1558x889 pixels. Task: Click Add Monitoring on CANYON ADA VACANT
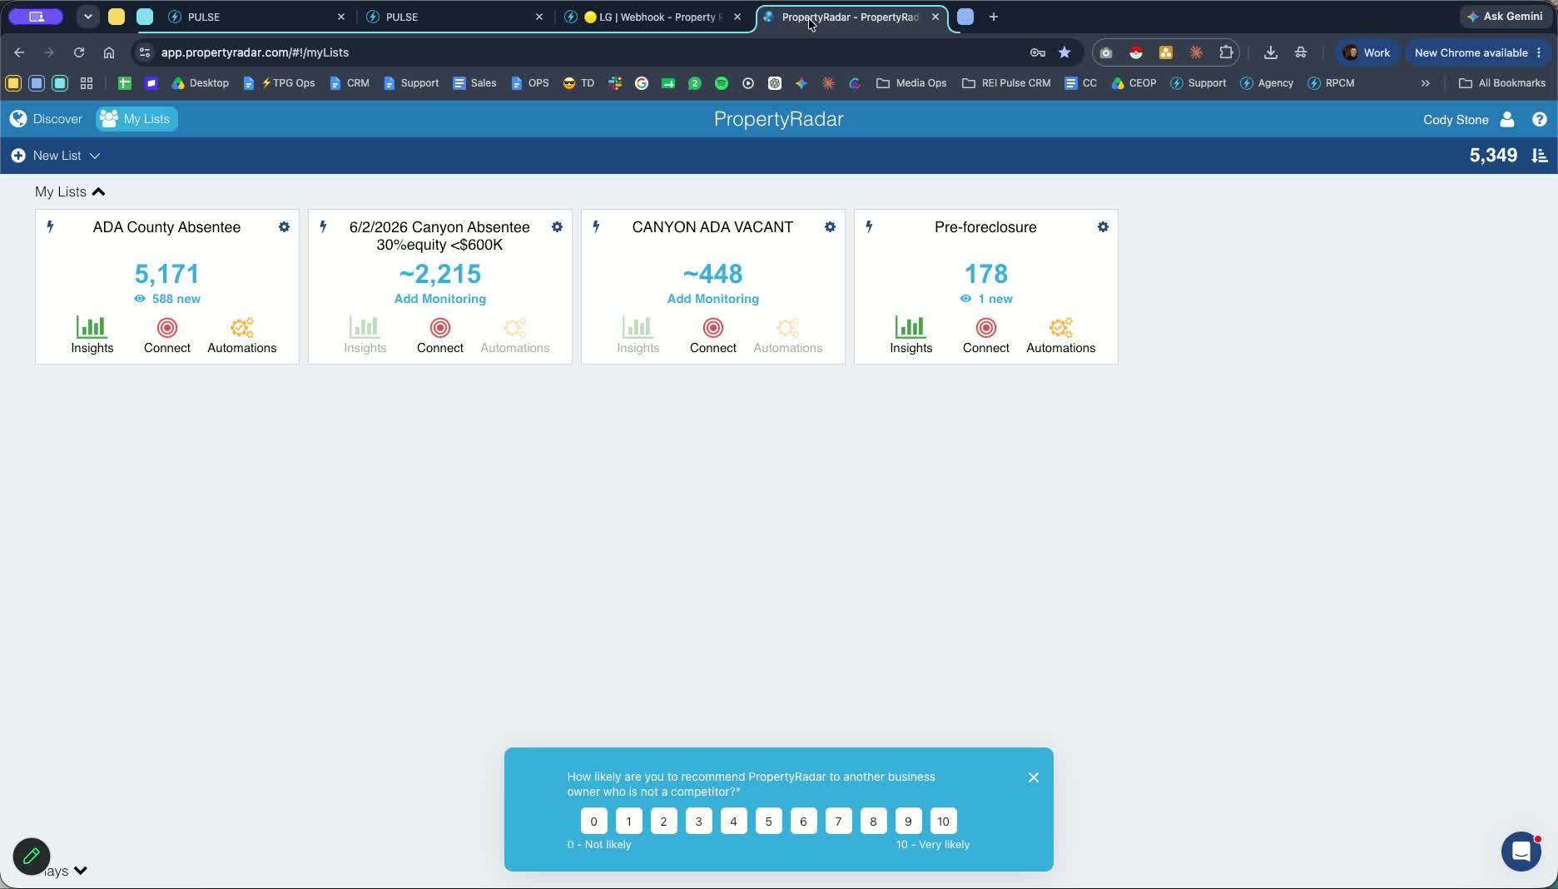coord(713,299)
